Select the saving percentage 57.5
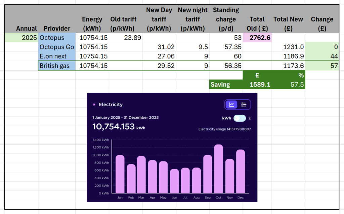The height and width of the screenshot is (214, 344). click(288, 84)
